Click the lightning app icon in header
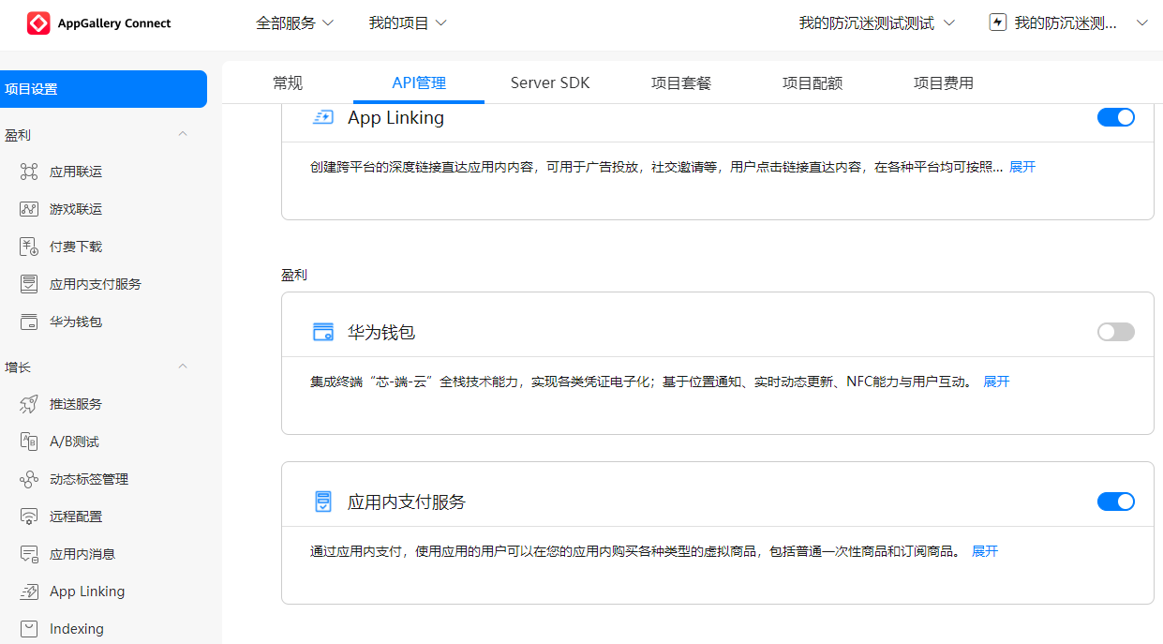The height and width of the screenshot is (644, 1163). pos(998,22)
